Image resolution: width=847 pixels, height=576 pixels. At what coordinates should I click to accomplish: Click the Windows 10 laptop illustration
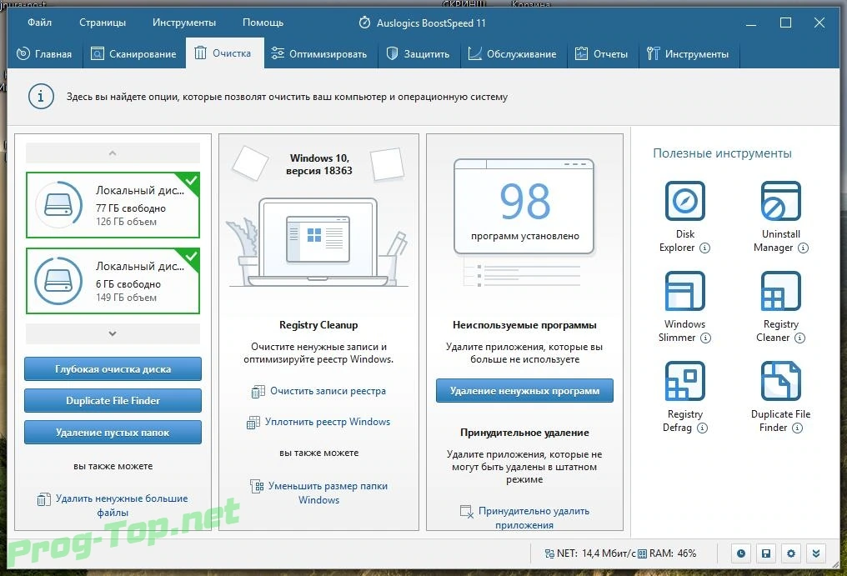click(x=318, y=242)
